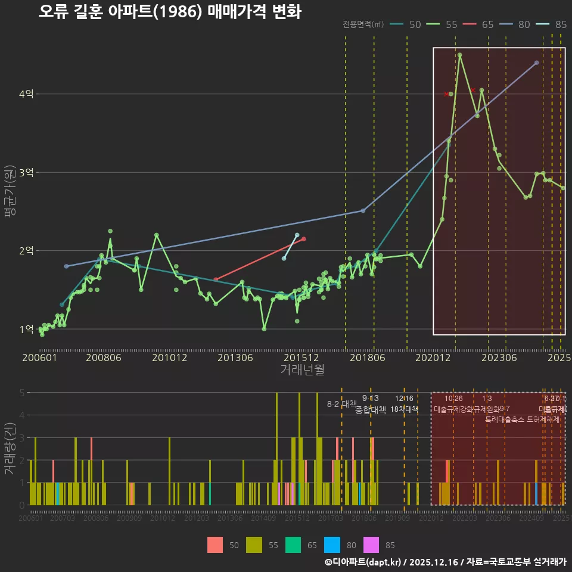
Task: Select the 80 line entry in top legend
Action: [x=515, y=24]
